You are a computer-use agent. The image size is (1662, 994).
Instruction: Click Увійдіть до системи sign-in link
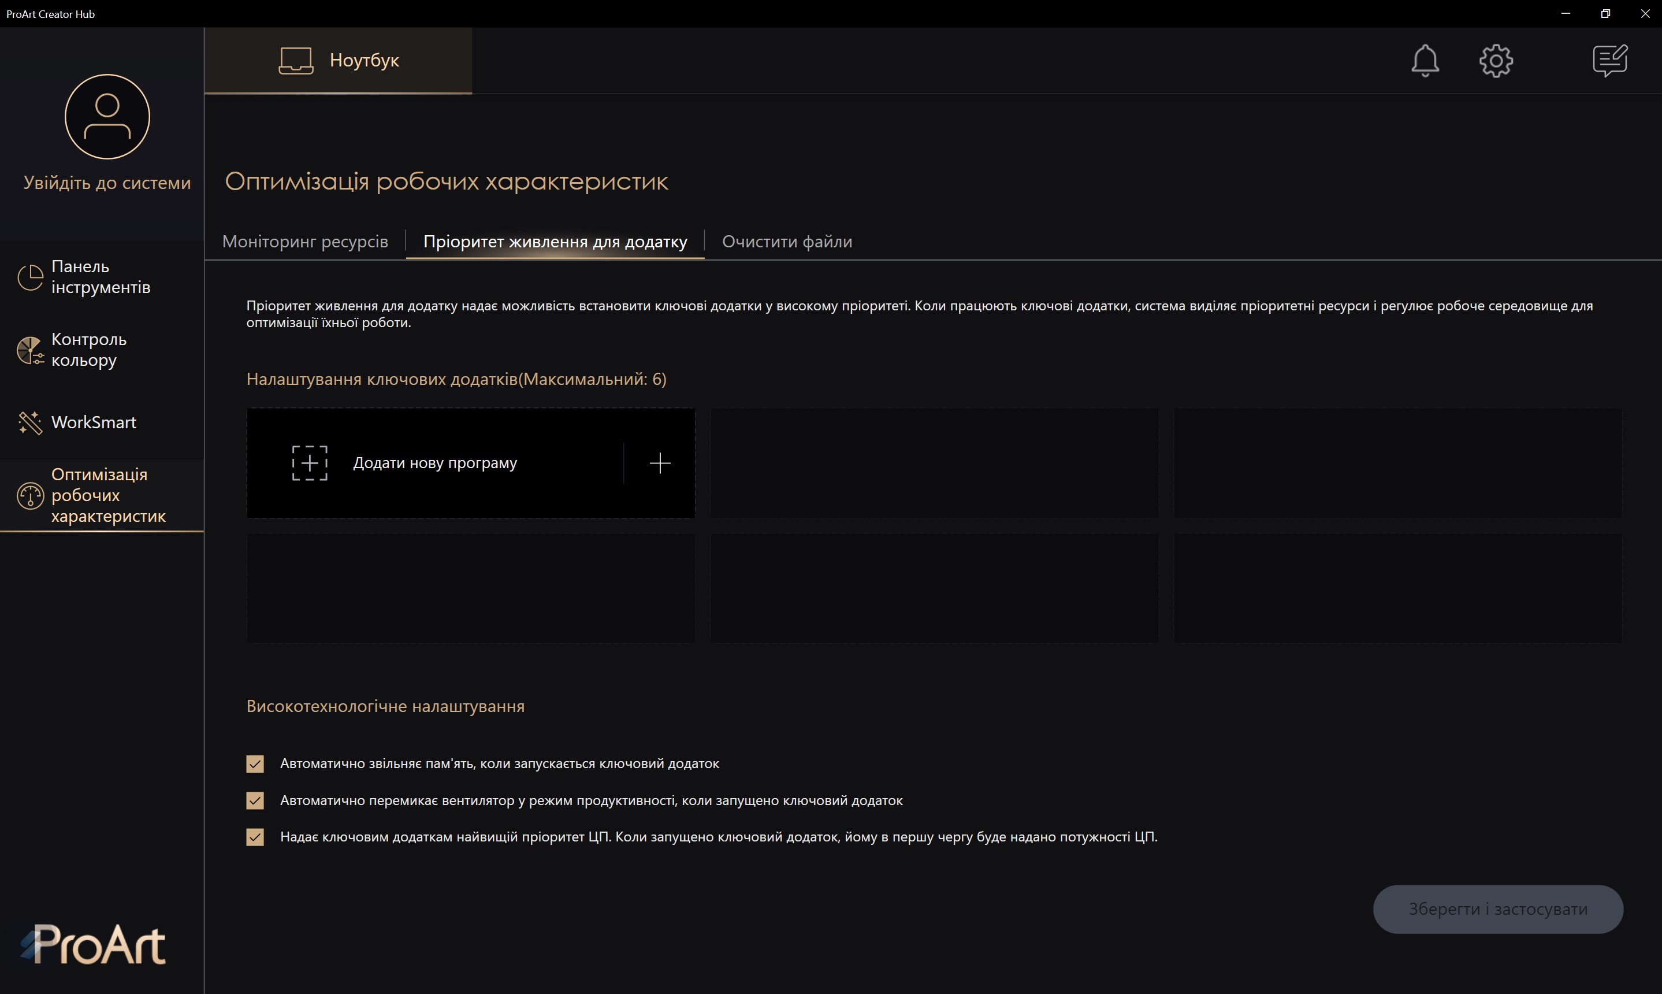(x=107, y=183)
